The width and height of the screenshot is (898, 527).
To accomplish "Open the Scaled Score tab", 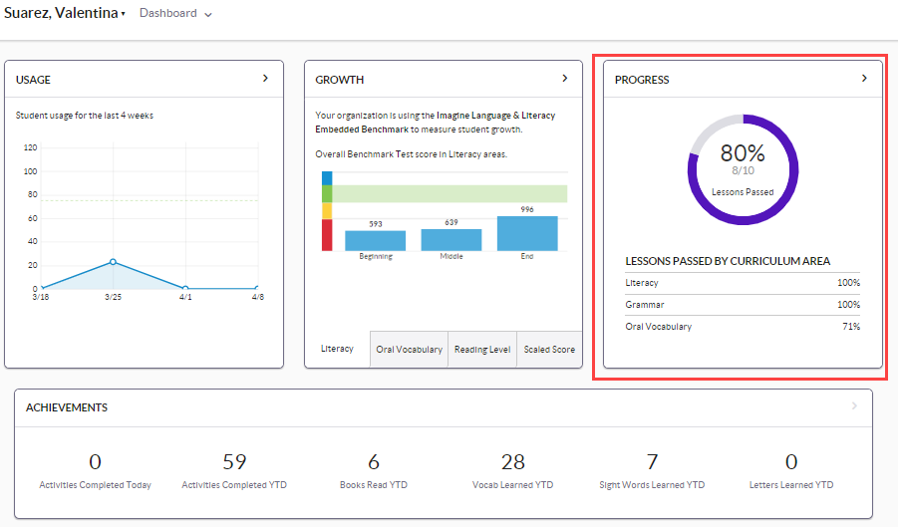I will point(549,350).
